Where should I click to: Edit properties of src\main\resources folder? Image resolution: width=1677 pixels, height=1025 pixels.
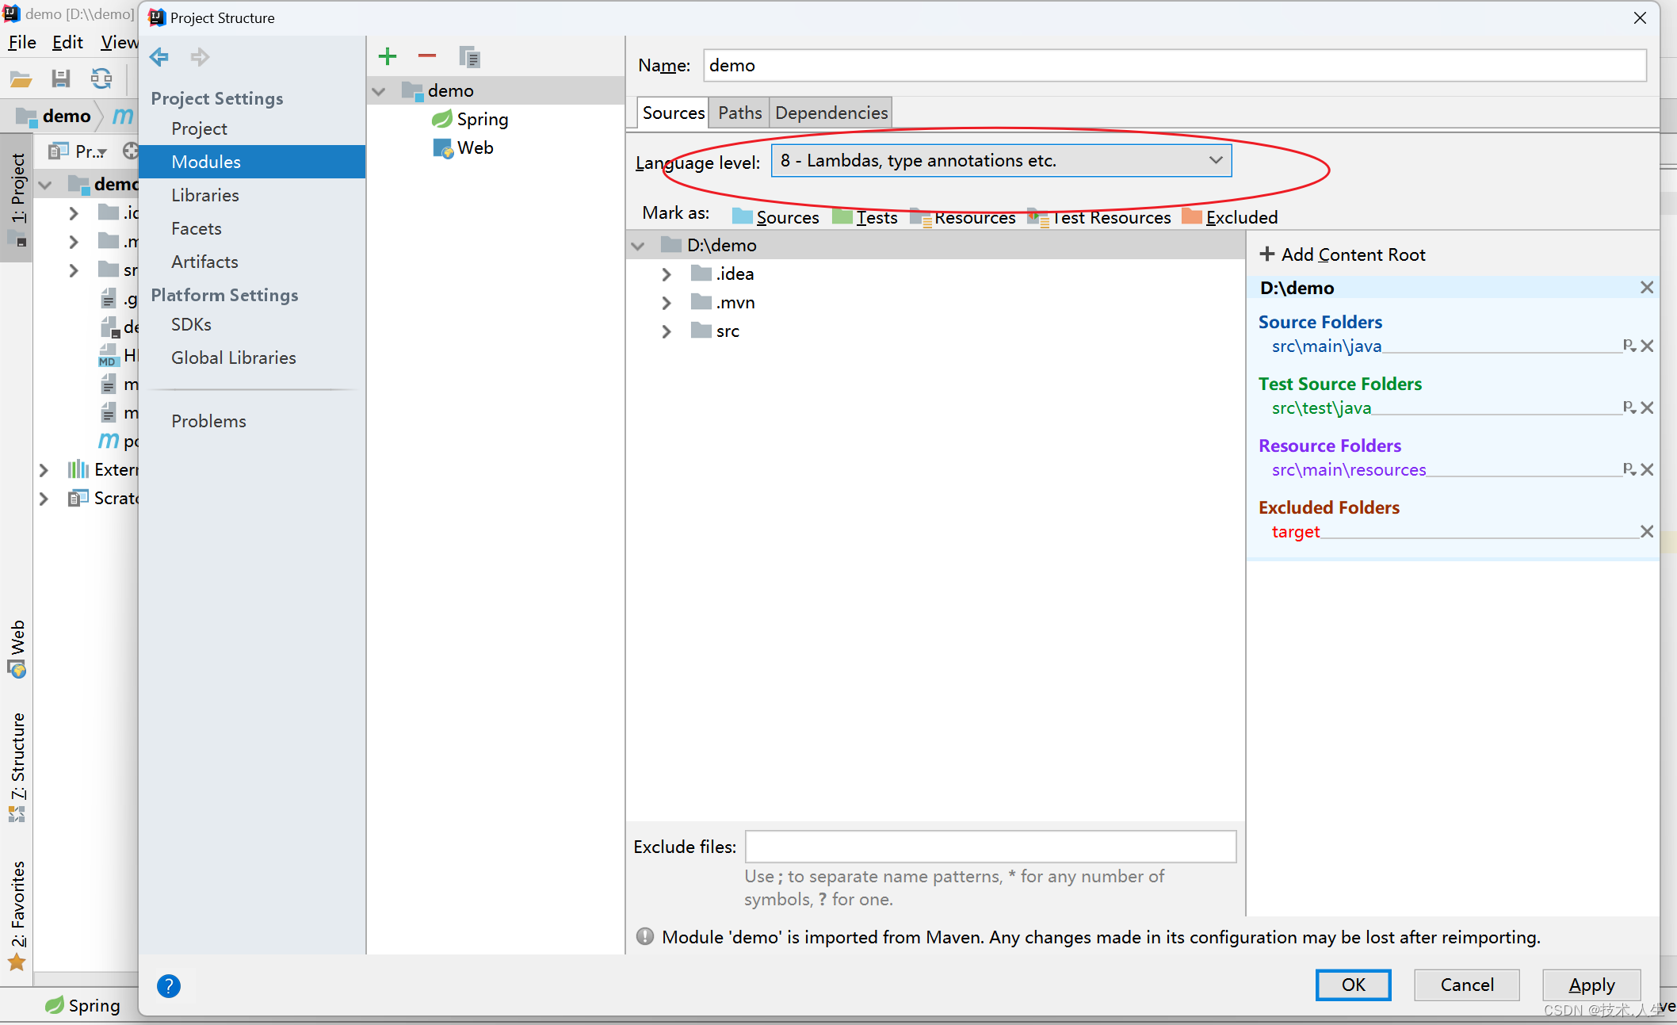pyautogui.click(x=1629, y=469)
